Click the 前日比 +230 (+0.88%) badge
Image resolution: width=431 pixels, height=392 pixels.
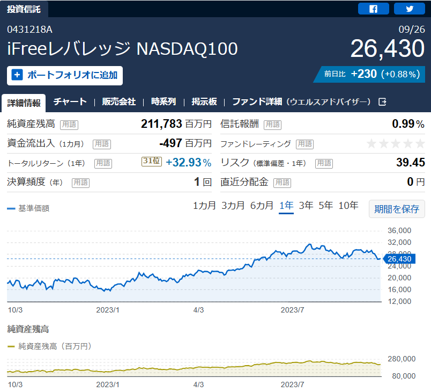[x=369, y=74]
